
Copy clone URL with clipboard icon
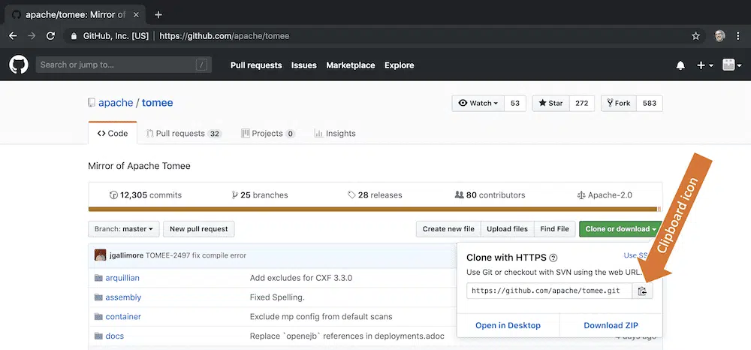(x=642, y=291)
